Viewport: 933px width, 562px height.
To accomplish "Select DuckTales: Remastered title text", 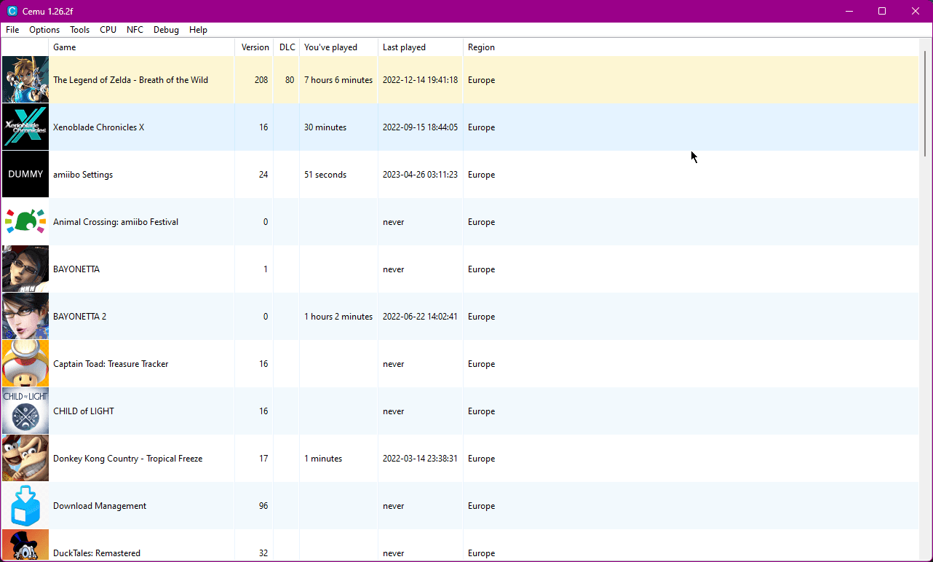I will tap(97, 553).
